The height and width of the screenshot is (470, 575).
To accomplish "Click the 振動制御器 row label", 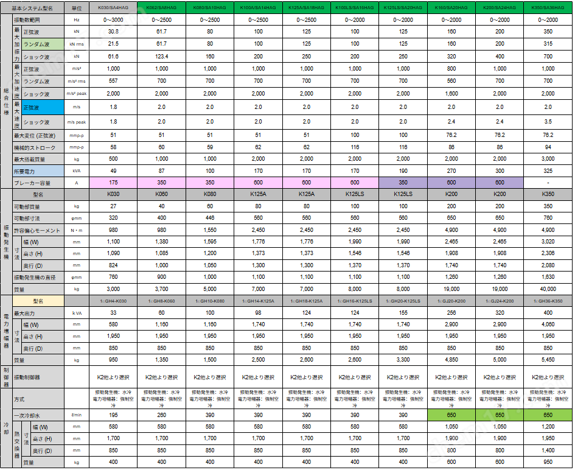I will (38, 377).
